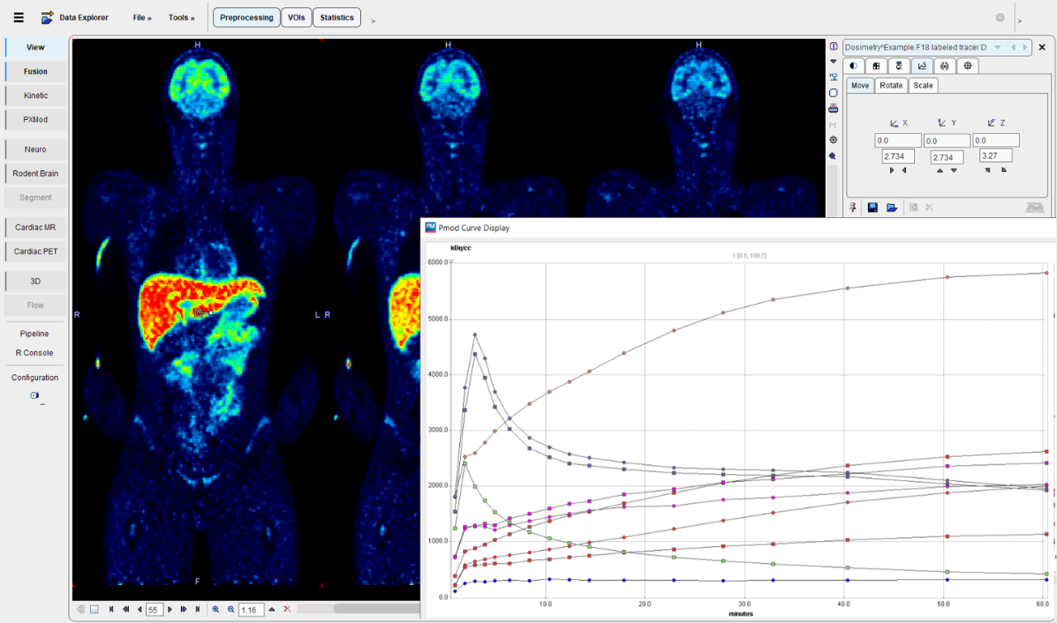Jump to the first slice
The image size is (1057, 623).
coord(111,609)
